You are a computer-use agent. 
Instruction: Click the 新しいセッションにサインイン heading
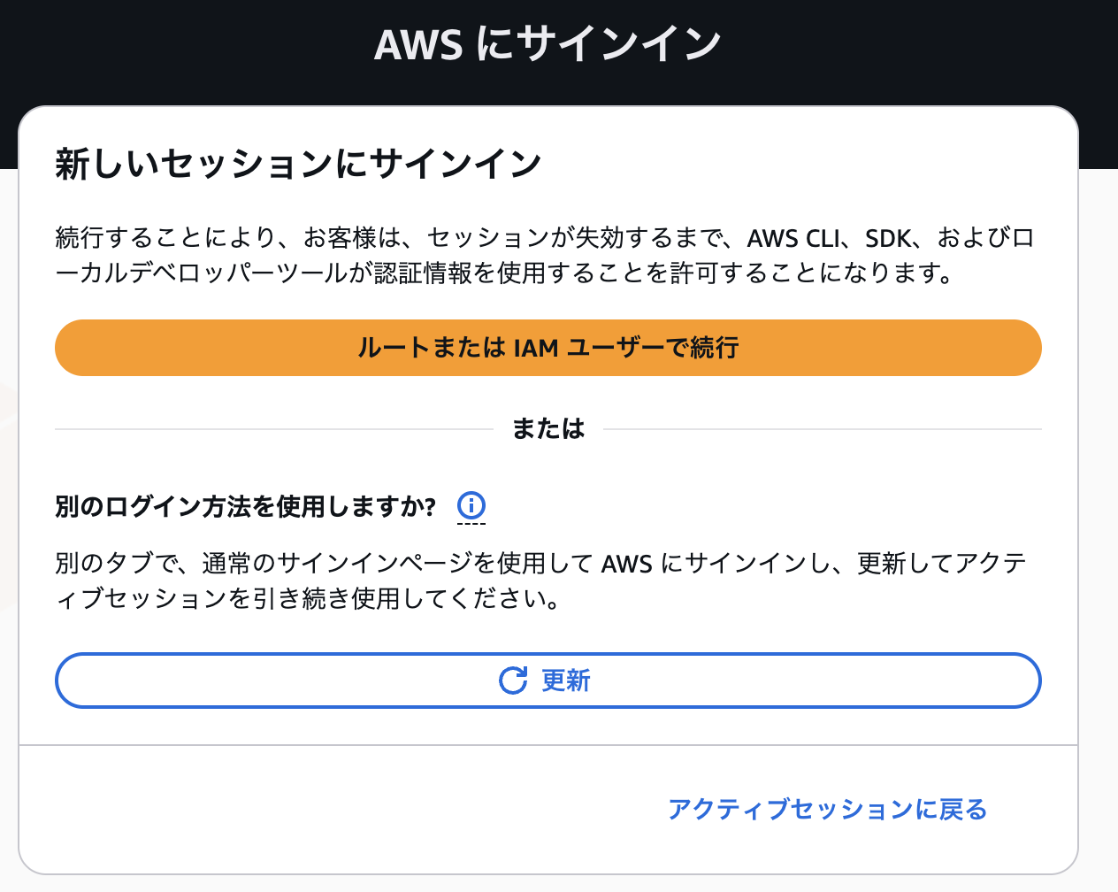tap(298, 164)
